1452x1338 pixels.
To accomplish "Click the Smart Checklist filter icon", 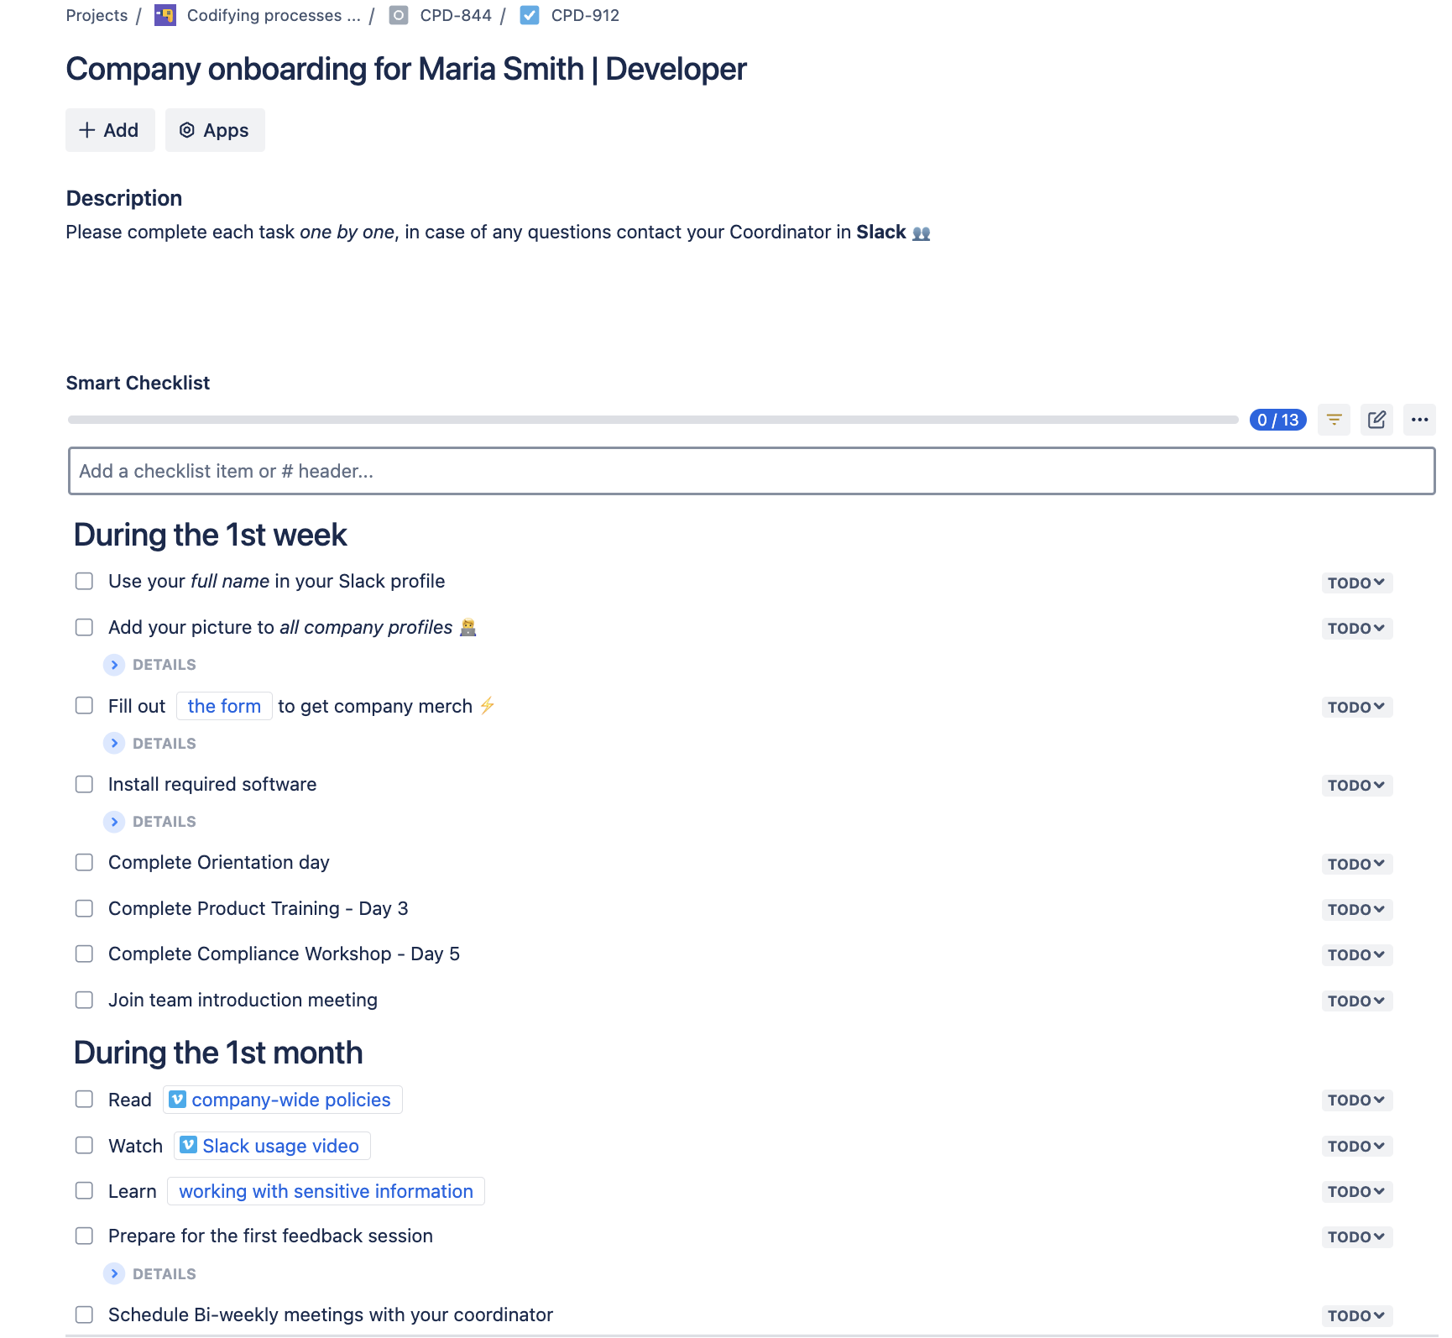I will pos(1334,420).
